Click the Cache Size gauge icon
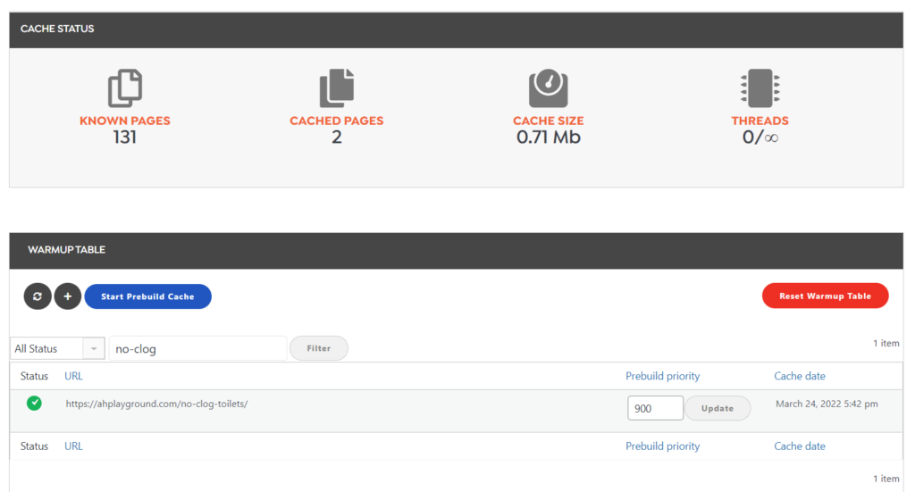The image size is (915, 492). click(x=548, y=88)
